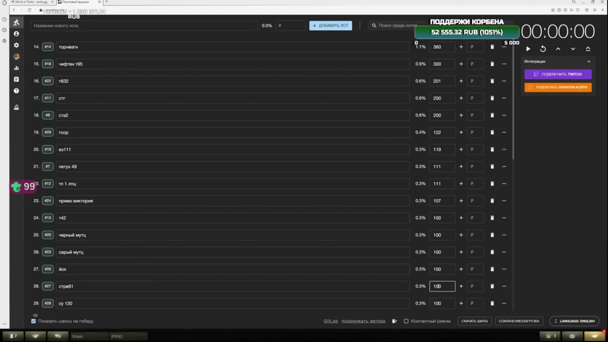This screenshot has width=608, height=342.
Task: Click the home sidebar icon
Action: pos(16,22)
